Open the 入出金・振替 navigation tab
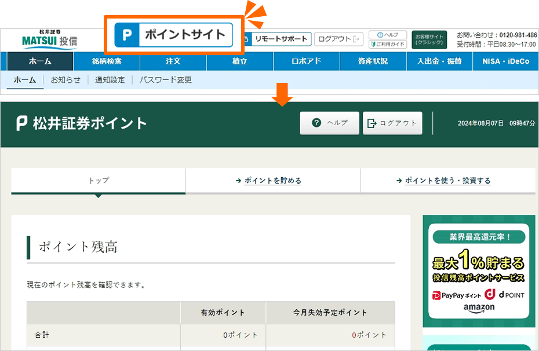 [x=439, y=61]
